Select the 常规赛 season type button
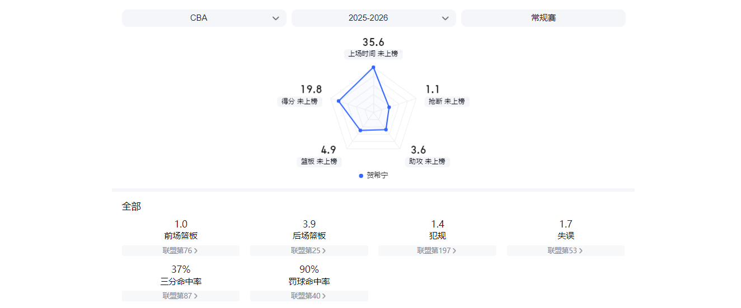 pos(543,18)
